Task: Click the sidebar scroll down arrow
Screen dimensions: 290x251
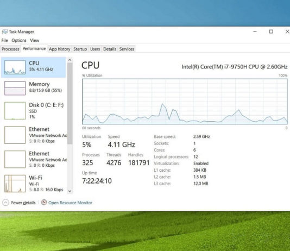Action: 70,191
